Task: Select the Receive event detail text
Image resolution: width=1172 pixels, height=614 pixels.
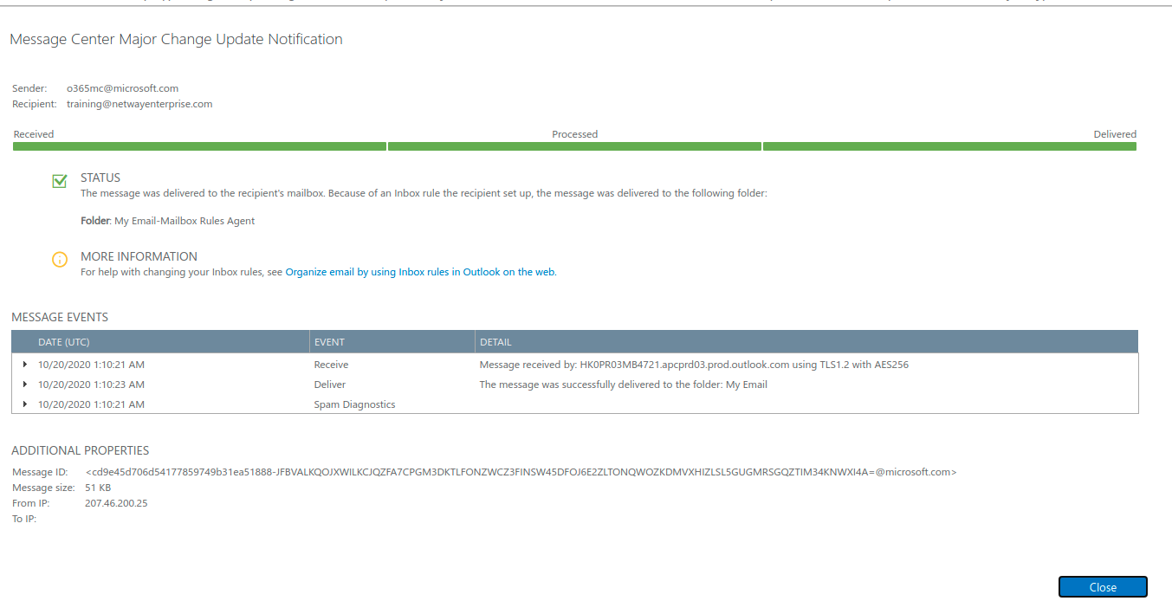Action: tap(693, 365)
